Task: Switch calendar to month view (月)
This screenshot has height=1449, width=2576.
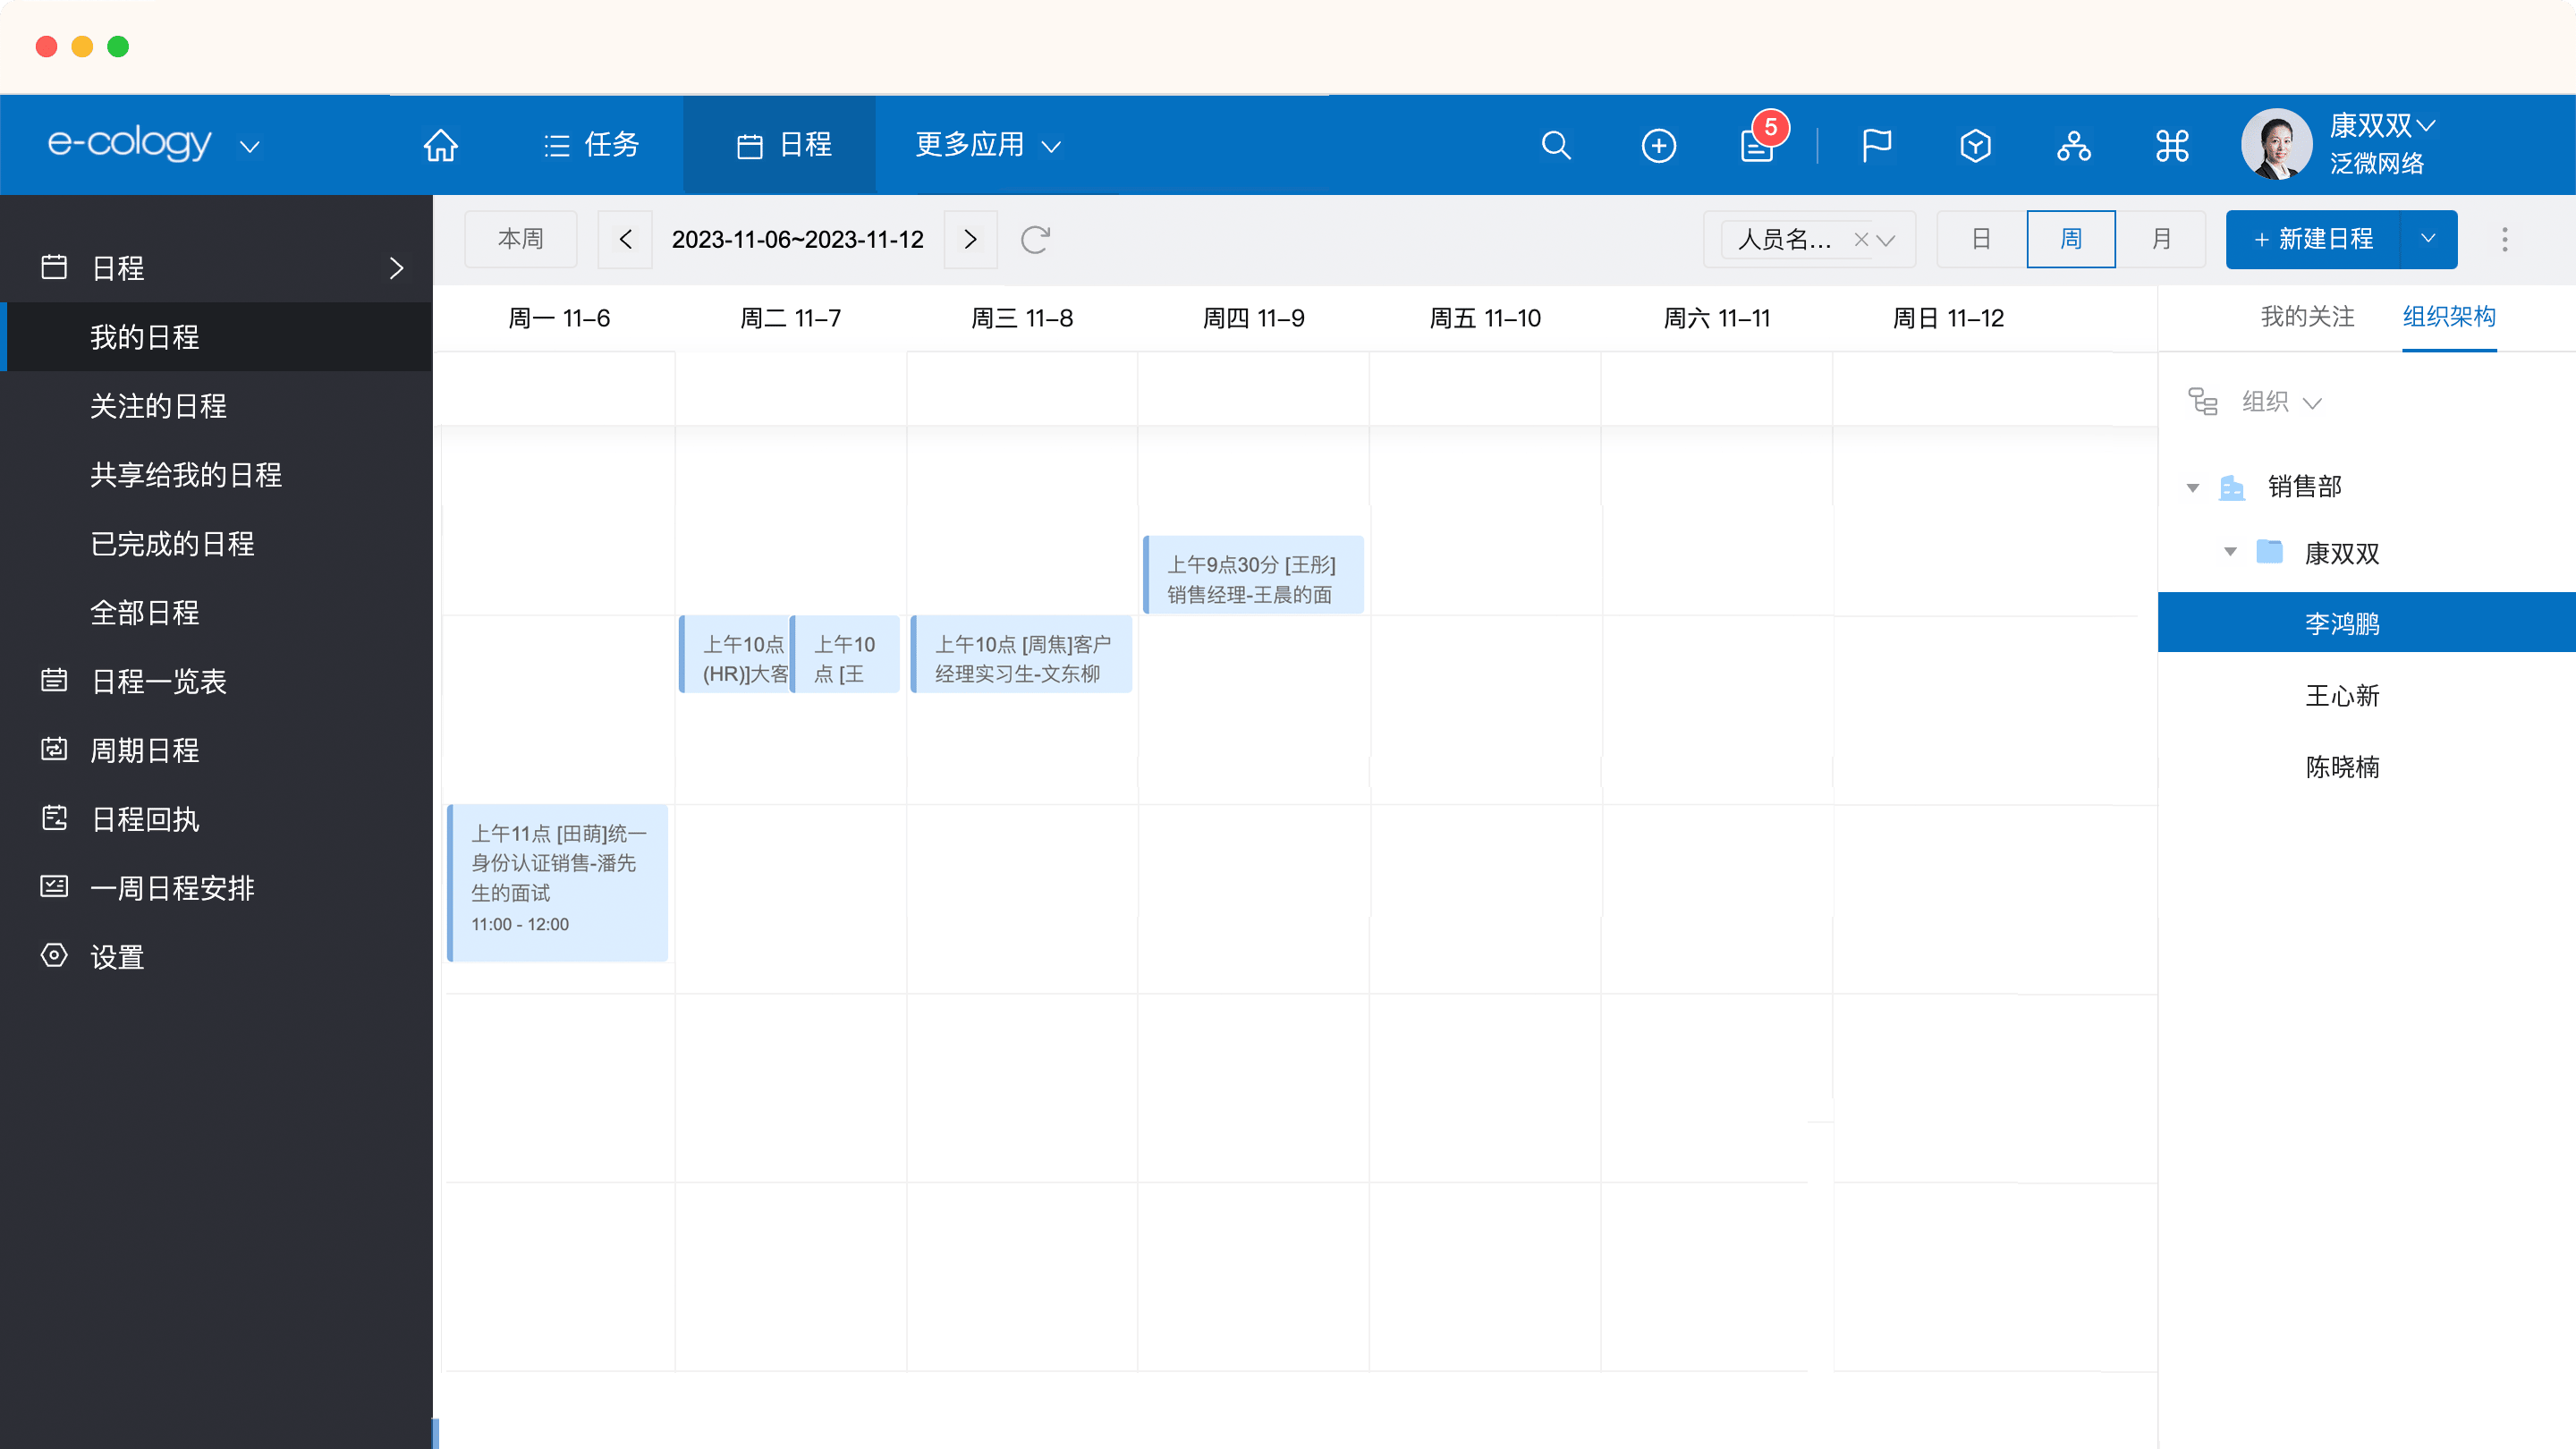Action: (2161, 239)
